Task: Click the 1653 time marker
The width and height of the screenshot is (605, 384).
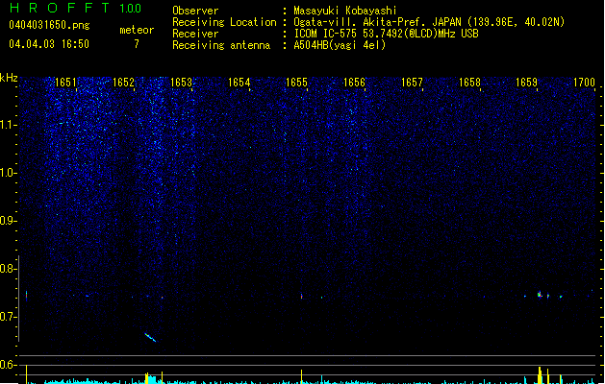Action: coord(181,82)
